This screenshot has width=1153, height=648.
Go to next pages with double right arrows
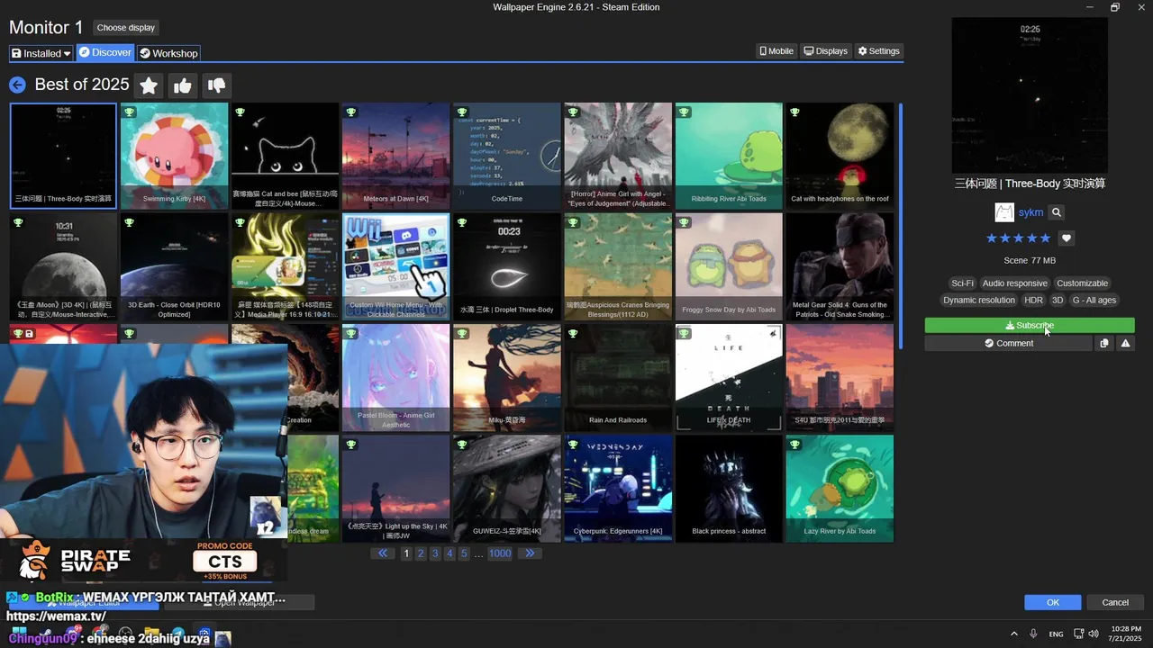530,553
